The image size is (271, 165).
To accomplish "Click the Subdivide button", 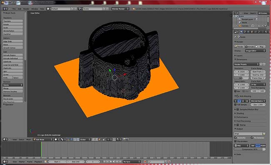I will (x=13, y=61).
